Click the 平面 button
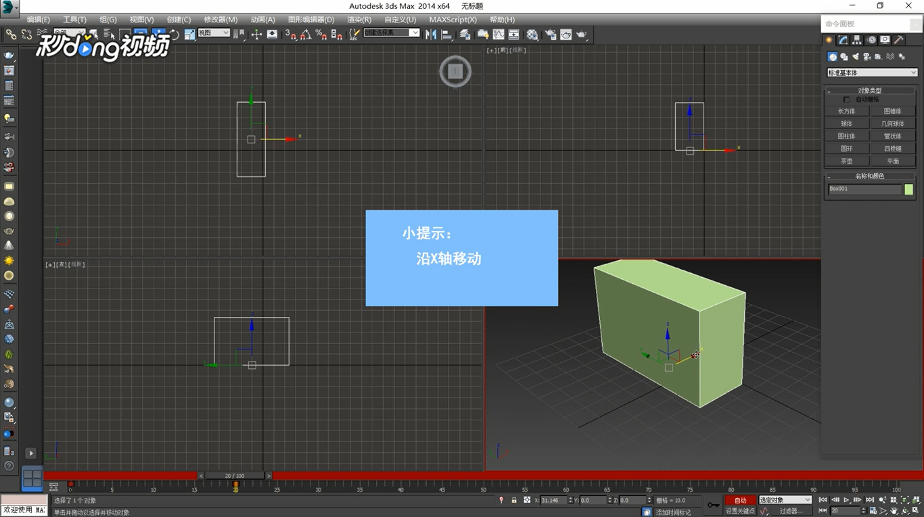Viewport: 924px width, 517px height. click(x=893, y=162)
